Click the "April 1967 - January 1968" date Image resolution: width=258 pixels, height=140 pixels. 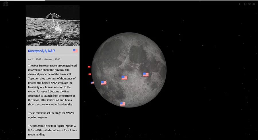[x=44, y=59]
